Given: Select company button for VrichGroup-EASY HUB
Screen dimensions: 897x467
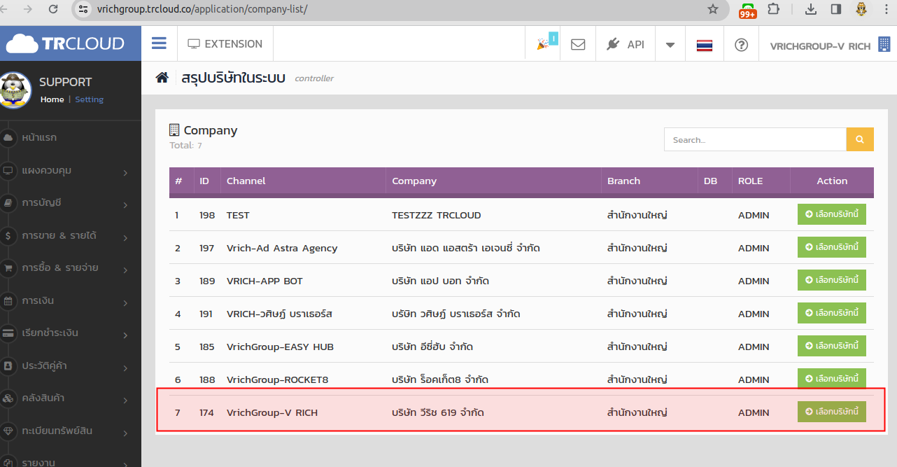Looking at the screenshot, I should (832, 346).
